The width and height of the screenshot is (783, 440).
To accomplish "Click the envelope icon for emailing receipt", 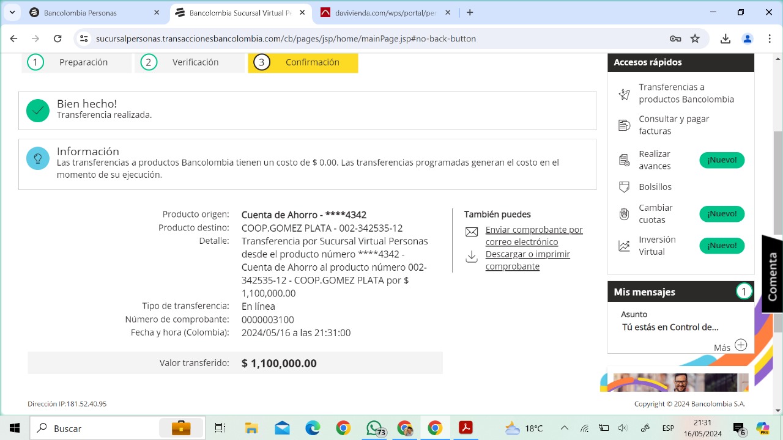I will pos(471,232).
